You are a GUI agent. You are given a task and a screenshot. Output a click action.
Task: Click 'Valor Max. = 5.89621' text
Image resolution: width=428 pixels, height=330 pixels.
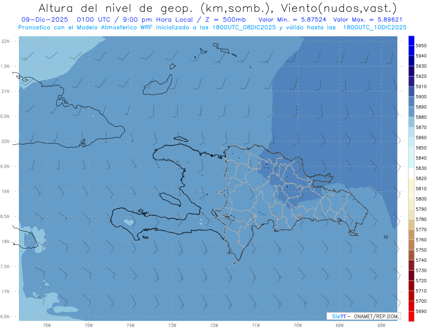point(368,20)
